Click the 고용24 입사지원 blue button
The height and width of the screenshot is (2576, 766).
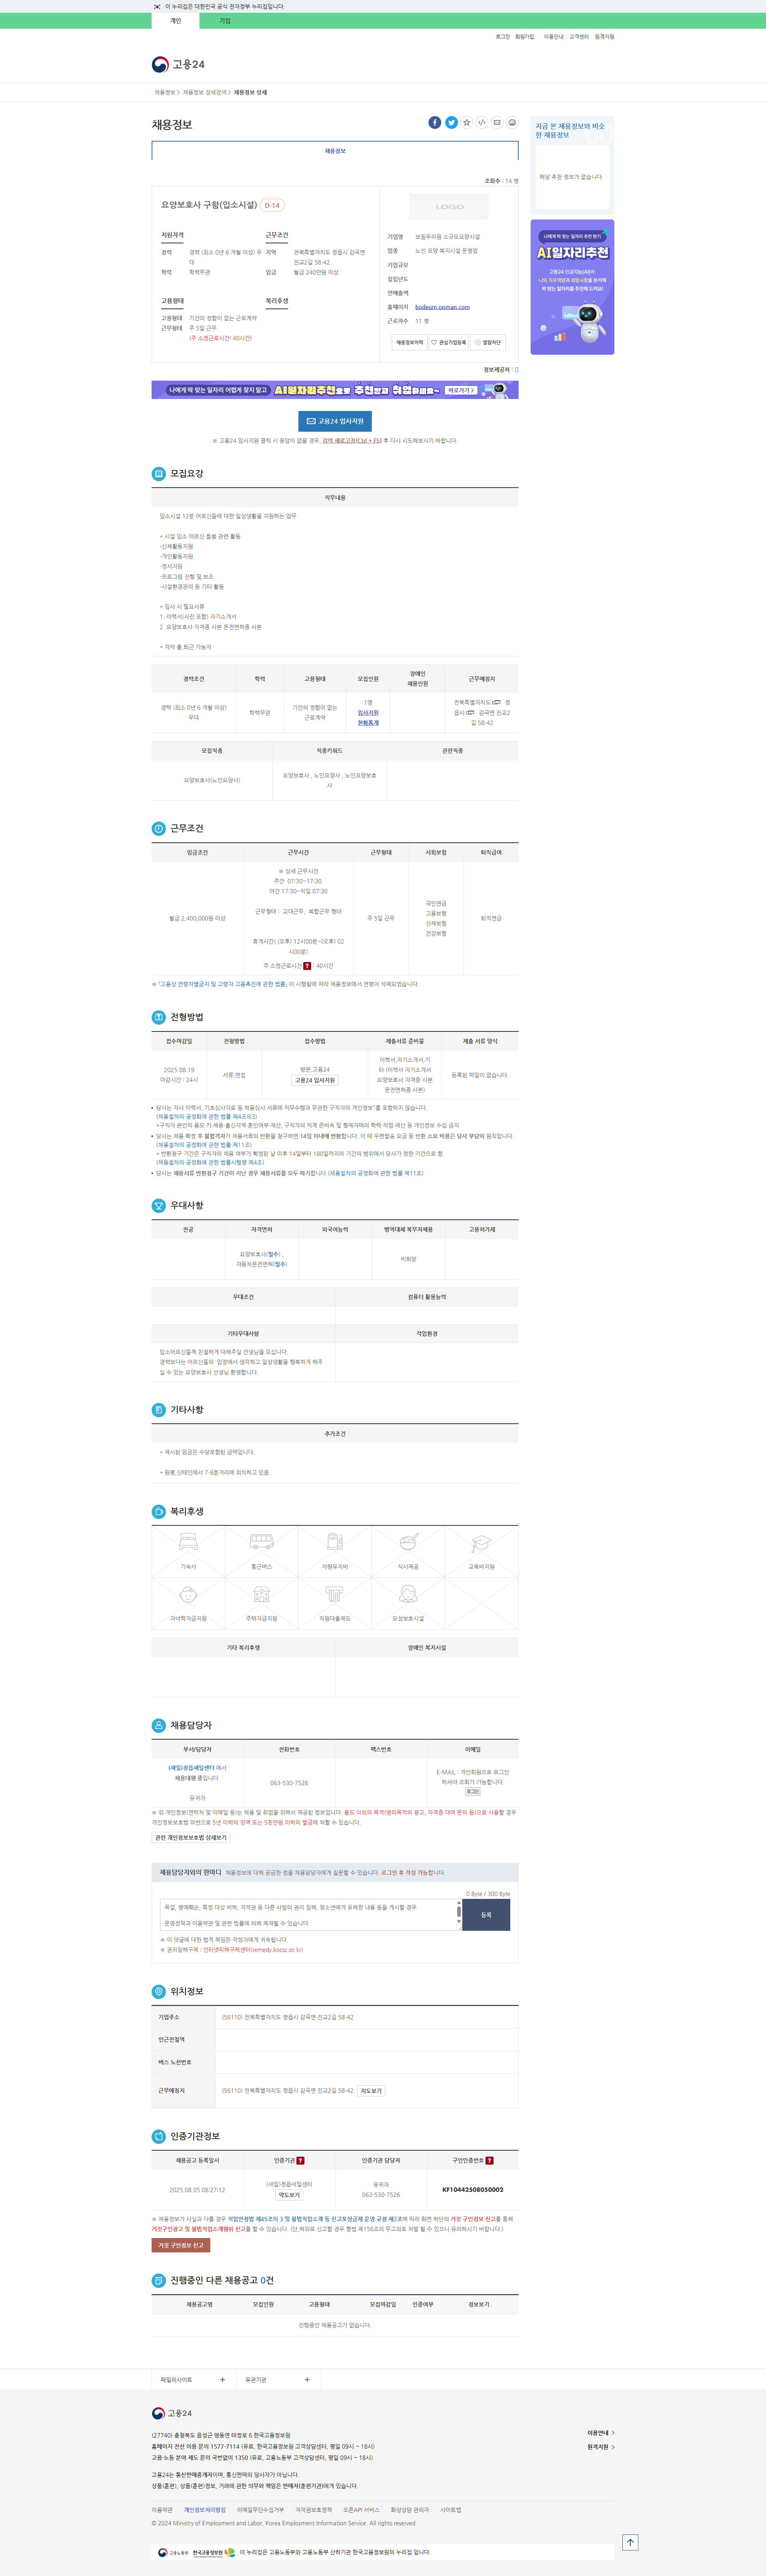335,421
